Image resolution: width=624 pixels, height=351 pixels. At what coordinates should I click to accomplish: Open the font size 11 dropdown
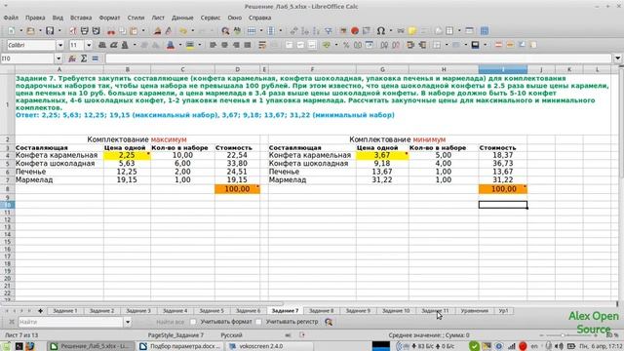[x=89, y=45]
